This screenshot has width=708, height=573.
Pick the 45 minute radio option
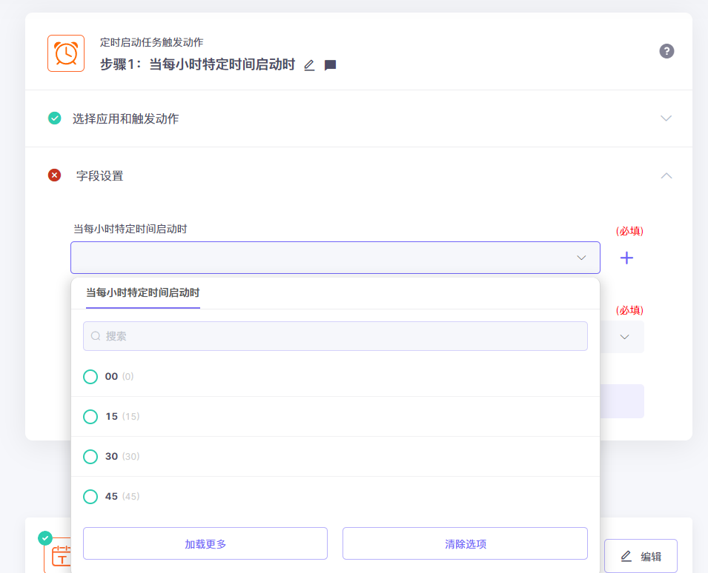pyautogui.click(x=90, y=497)
